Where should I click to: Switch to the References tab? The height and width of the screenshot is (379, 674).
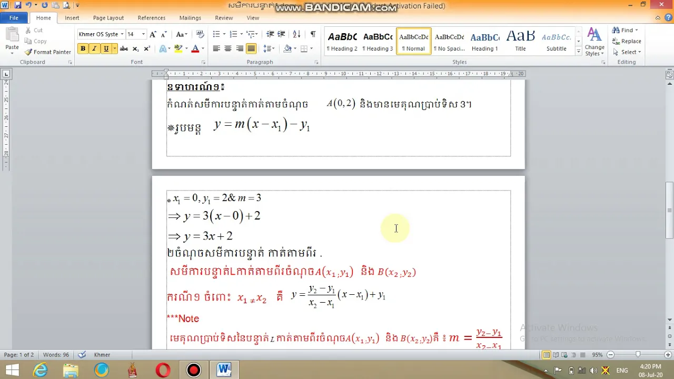click(x=152, y=18)
